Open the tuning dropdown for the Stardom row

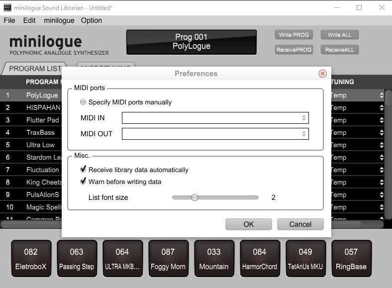(x=382, y=158)
